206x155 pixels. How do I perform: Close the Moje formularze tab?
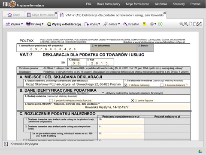tap(56, 13)
